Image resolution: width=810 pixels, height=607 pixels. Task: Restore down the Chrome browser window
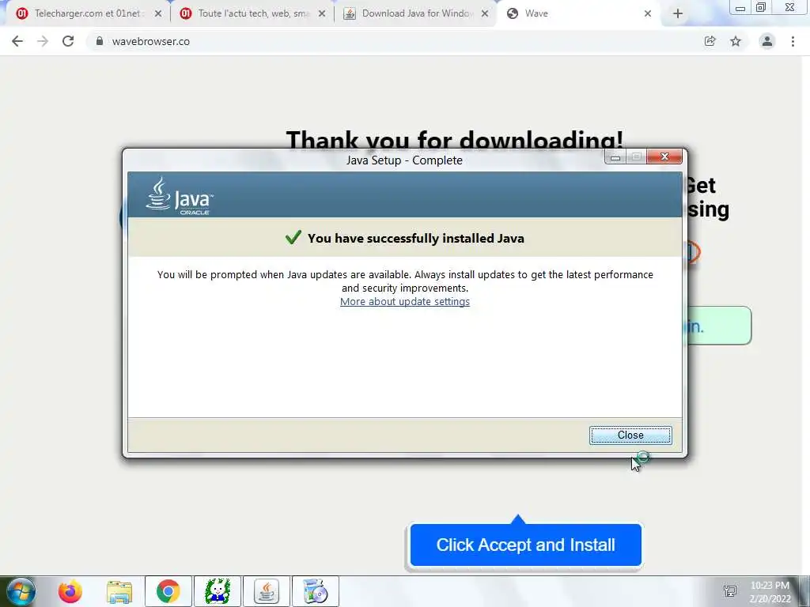(761, 8)
